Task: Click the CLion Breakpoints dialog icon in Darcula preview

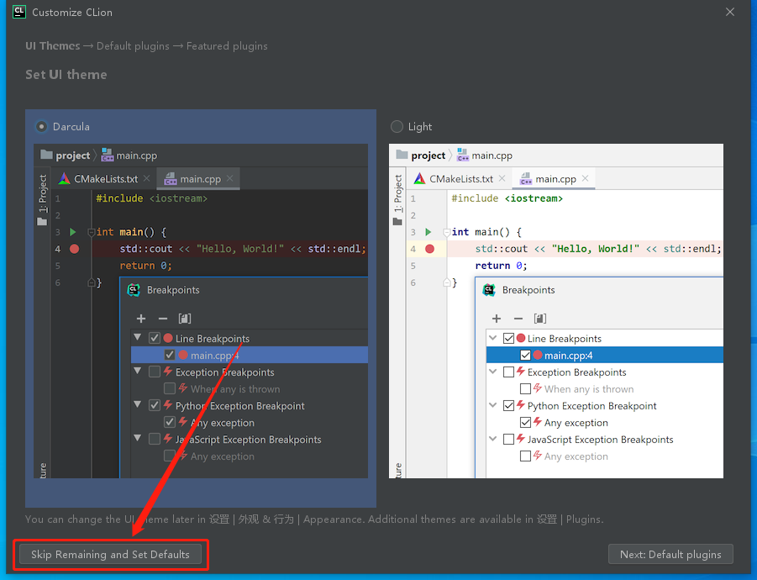Action: coord(134,290)
